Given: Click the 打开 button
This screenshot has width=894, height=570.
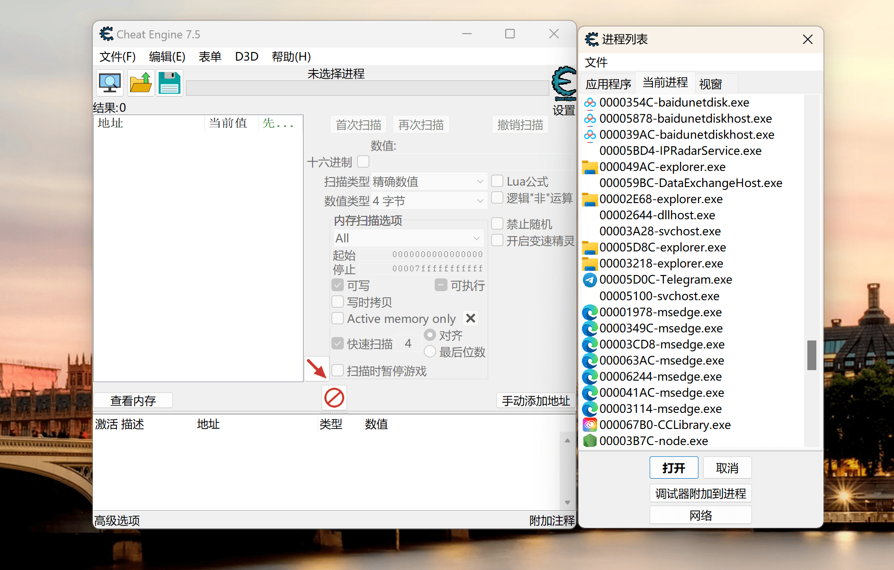Looking at the screenshot, I should [673, 468].
